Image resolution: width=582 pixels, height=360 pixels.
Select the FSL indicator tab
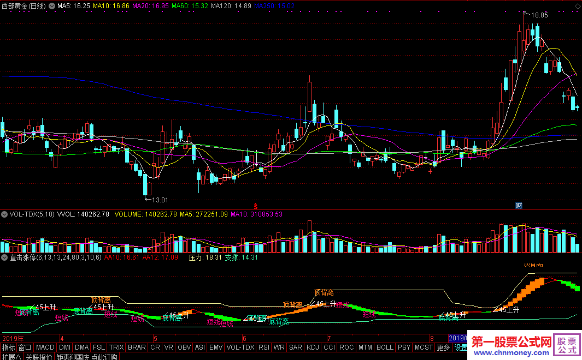tap(99, 347)
